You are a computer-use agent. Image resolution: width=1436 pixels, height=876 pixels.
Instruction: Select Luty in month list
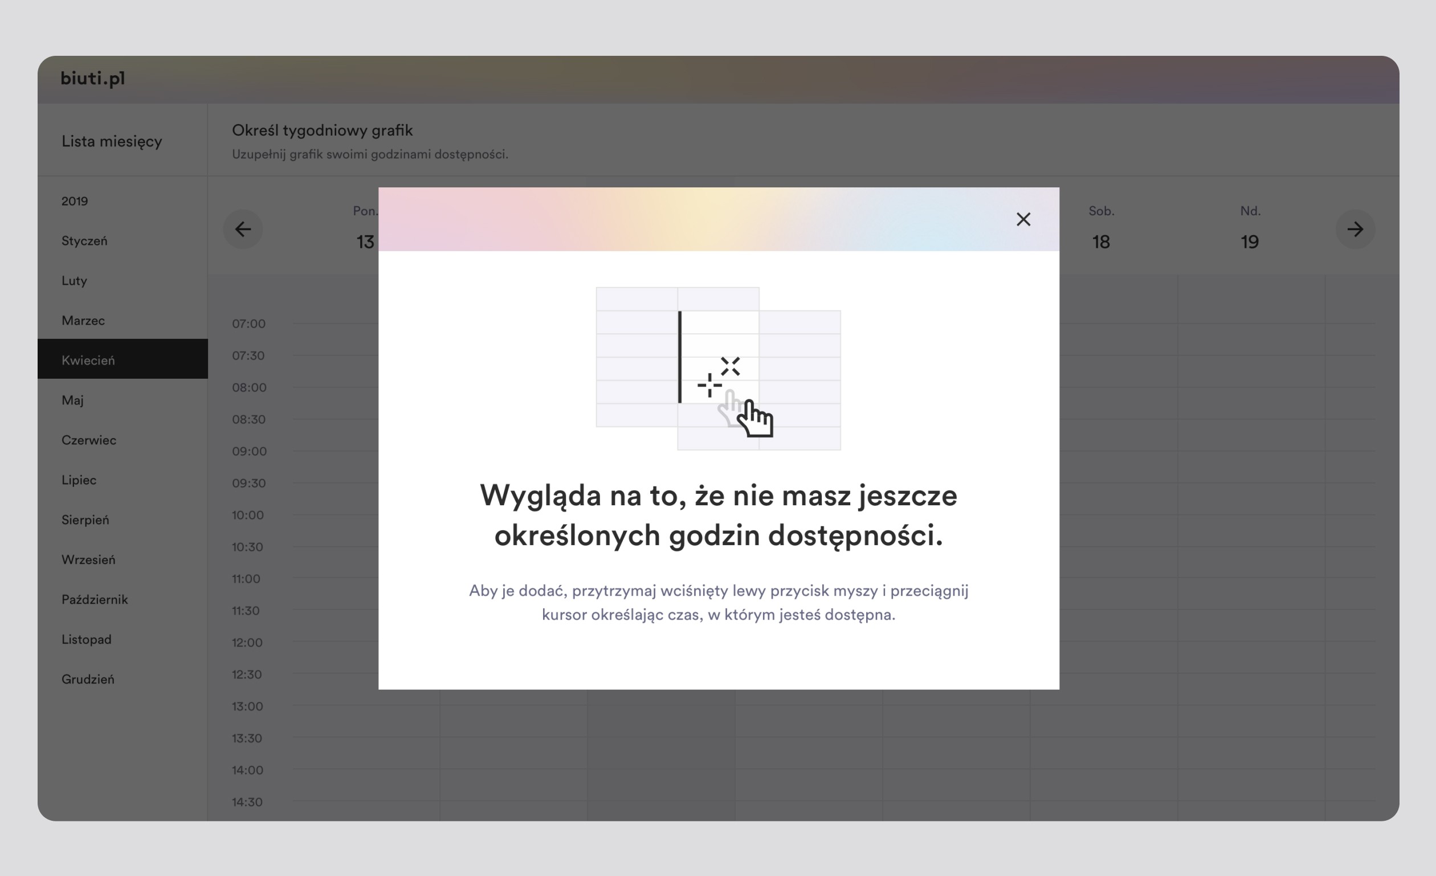pos(75,281)
